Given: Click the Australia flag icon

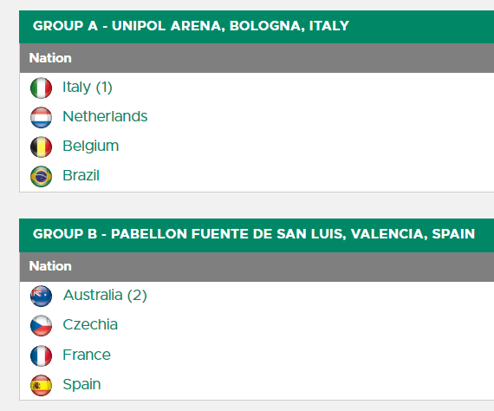Looking at the screenshot, I should (41, 296).
